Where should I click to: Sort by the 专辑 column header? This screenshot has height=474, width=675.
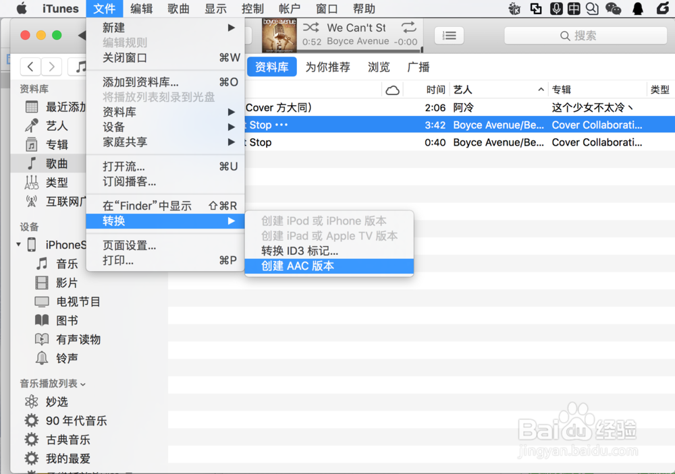tap(597, 90)
